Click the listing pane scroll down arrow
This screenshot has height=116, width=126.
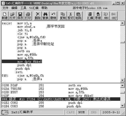(122, 106)
